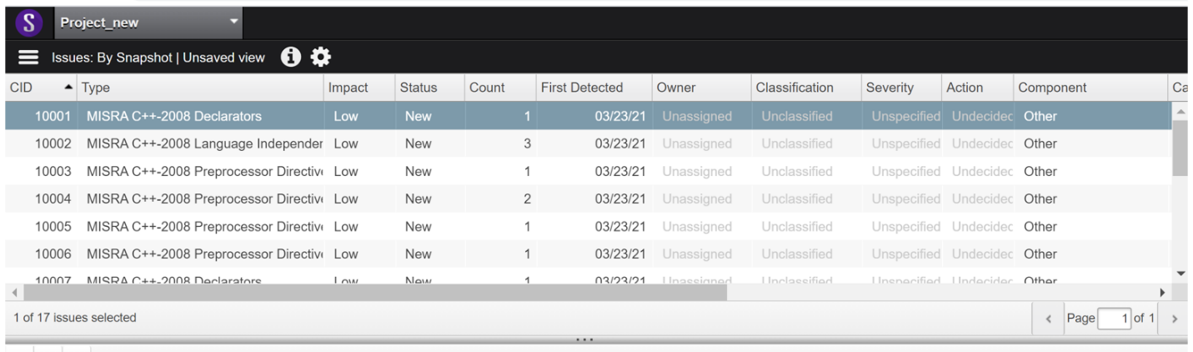This screenshot has width=1193, height=352.
Task: Sort by First Detected column header
Action: [x=593, y=88]
